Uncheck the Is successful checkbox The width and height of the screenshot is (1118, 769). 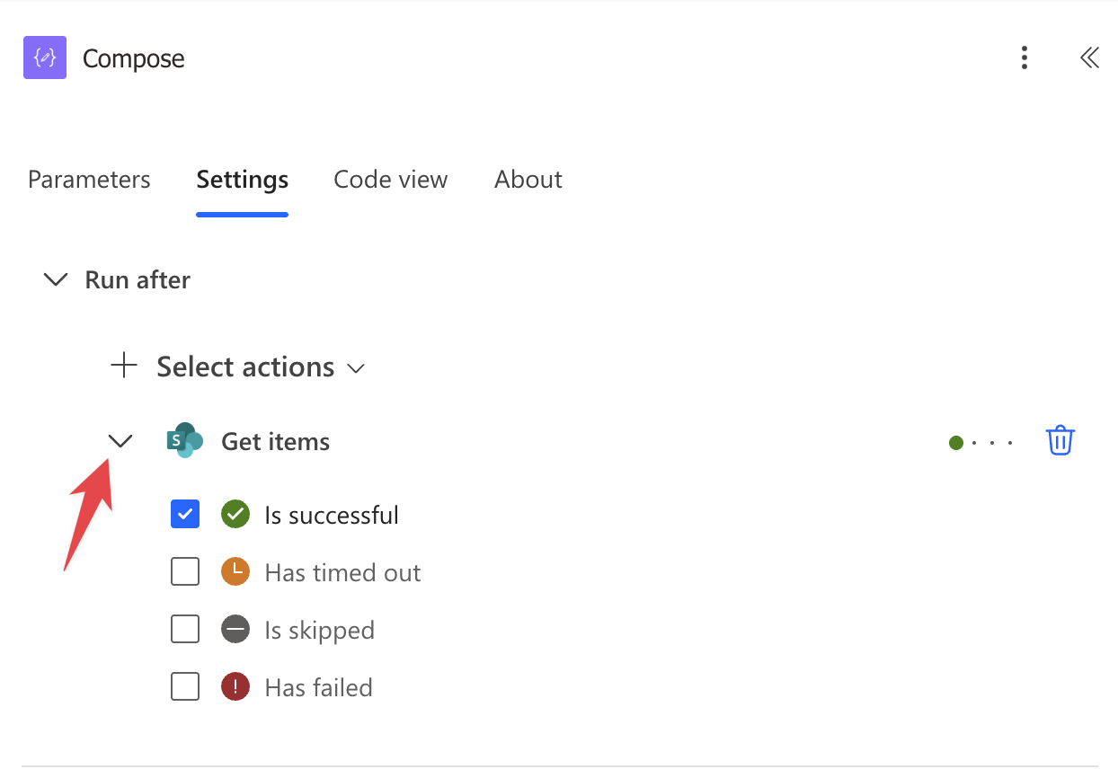point(185,515)
